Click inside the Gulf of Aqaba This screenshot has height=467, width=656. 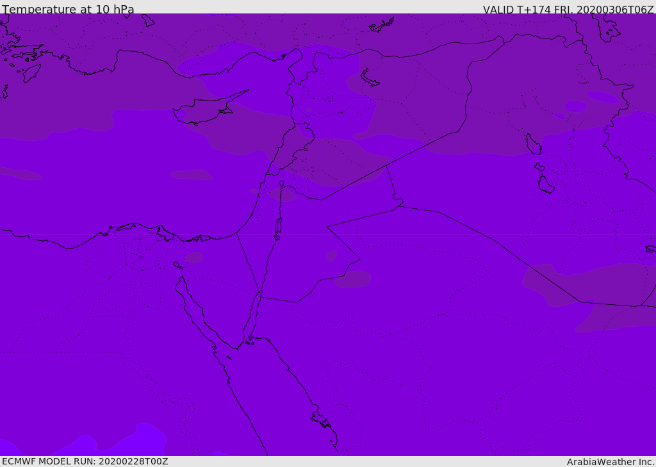click(254, 314)
